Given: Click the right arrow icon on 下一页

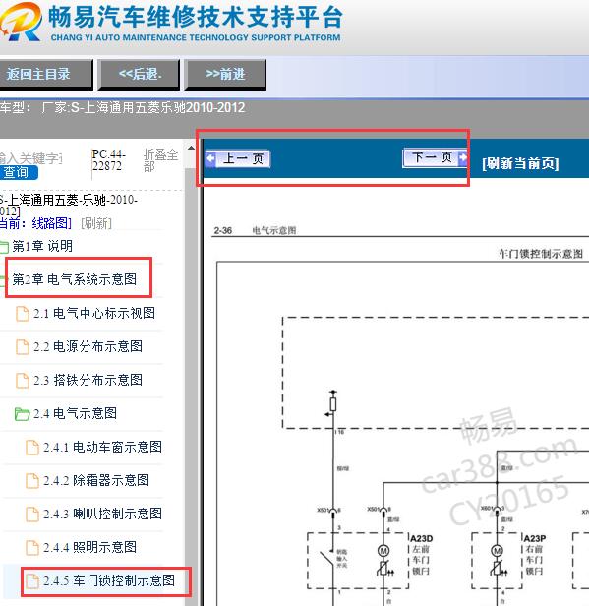Looking at the screenshot, I should pos(462,157).
